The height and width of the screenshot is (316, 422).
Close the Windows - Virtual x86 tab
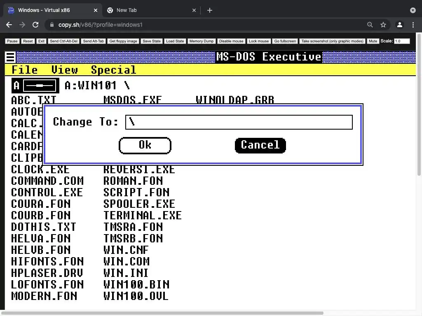(96, 10)
